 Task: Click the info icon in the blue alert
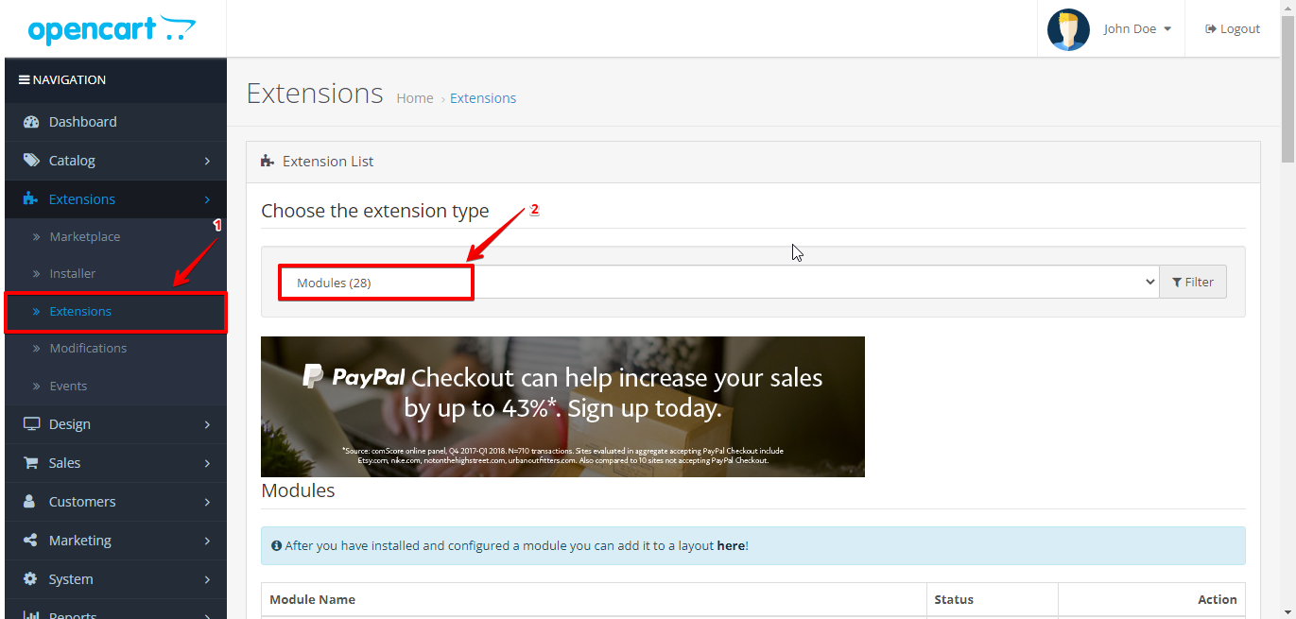pyautogui.click(x=276, y=546)
